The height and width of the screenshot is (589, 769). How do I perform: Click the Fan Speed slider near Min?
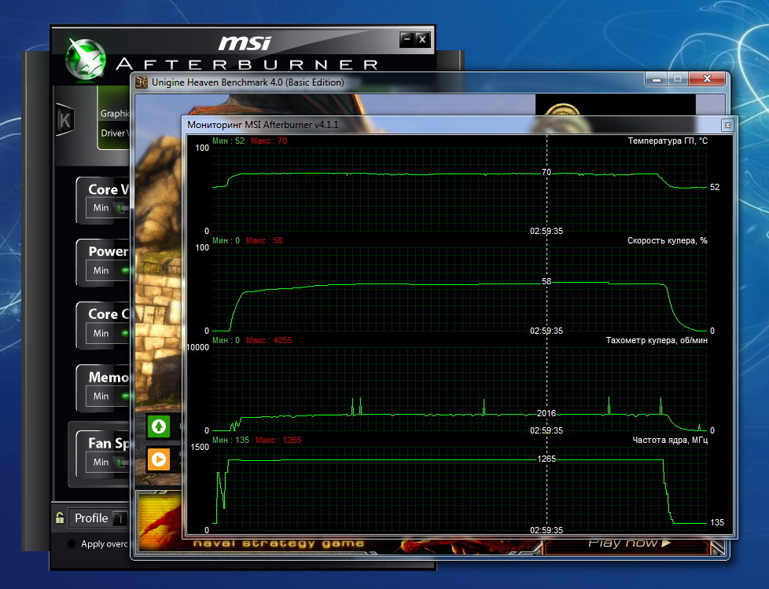coord(120,462)
